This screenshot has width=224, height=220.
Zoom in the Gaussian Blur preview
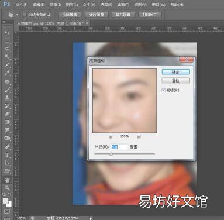coord(139,136)
